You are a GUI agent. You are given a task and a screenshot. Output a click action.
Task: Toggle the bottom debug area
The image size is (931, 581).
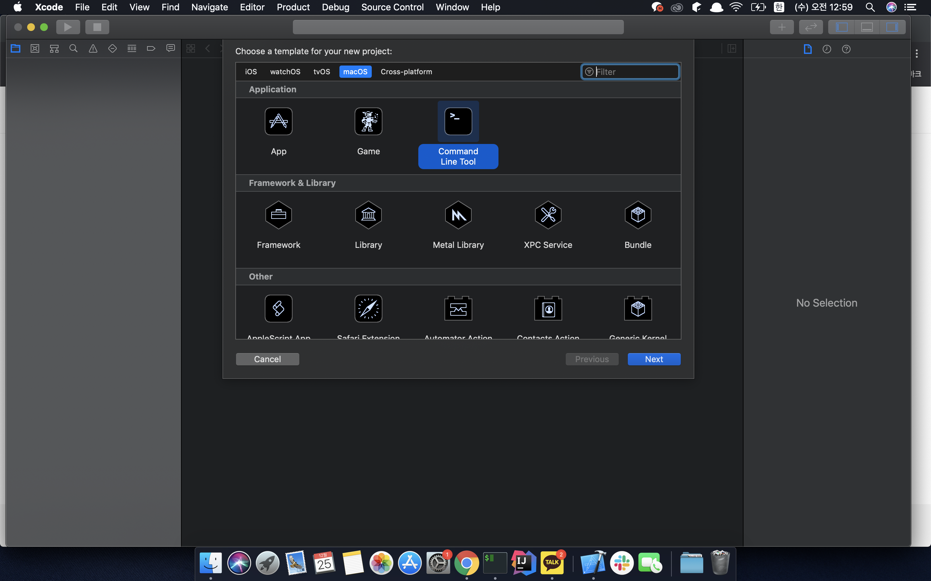pyautogui.click(x=867, y=27)
